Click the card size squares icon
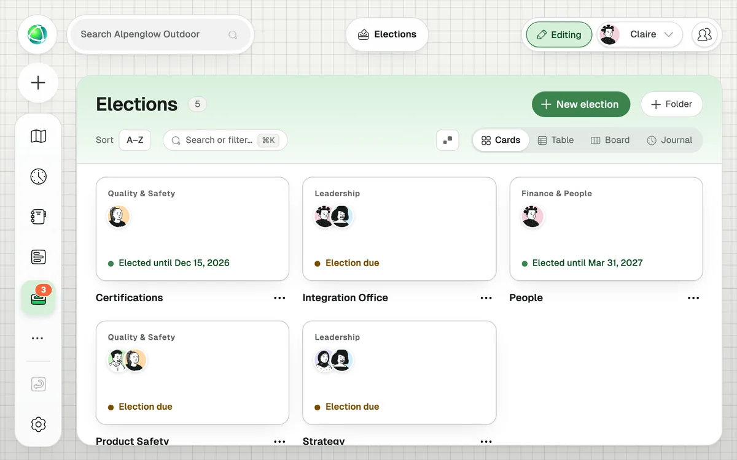 coord(448,140)
